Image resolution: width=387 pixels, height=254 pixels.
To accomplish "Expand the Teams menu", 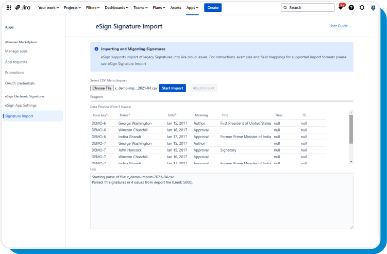I will click(141, 8).
